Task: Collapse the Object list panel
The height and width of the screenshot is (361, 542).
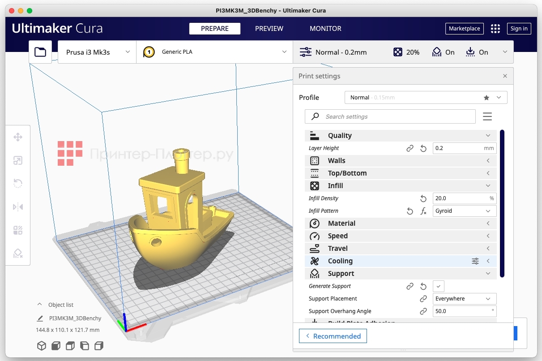Action: [40, 305]
